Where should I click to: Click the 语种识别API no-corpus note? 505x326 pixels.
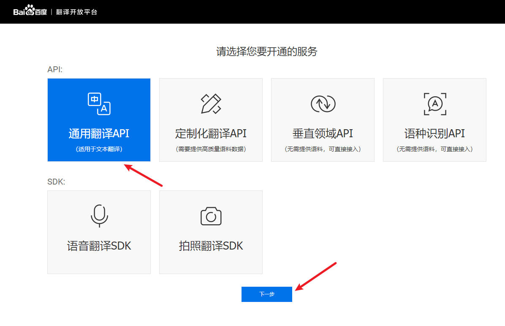coord(434,149)
